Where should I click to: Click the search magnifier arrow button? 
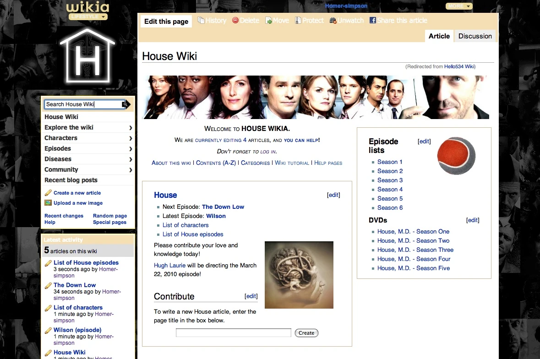[126, 104]
